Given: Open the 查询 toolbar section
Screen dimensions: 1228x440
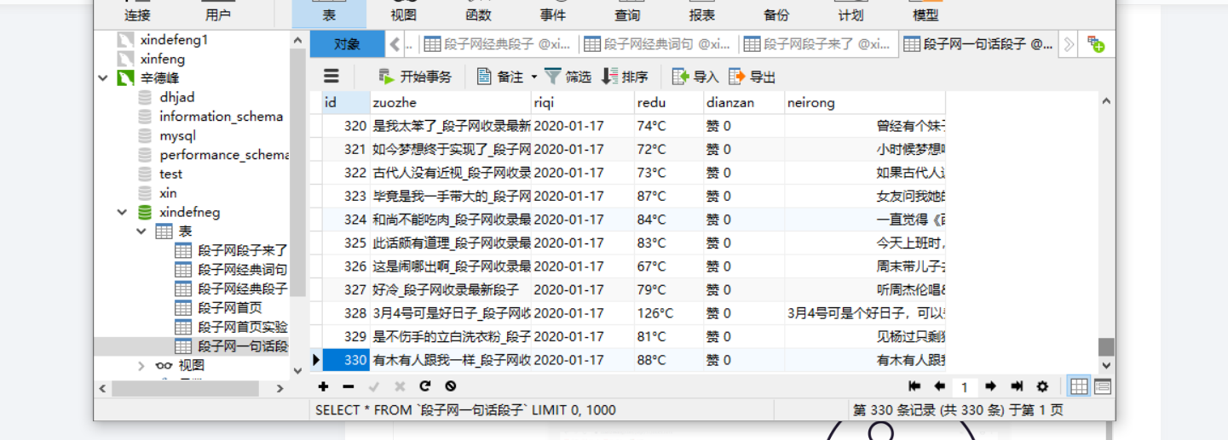Looking at the screenshot, I should (627, 12).
